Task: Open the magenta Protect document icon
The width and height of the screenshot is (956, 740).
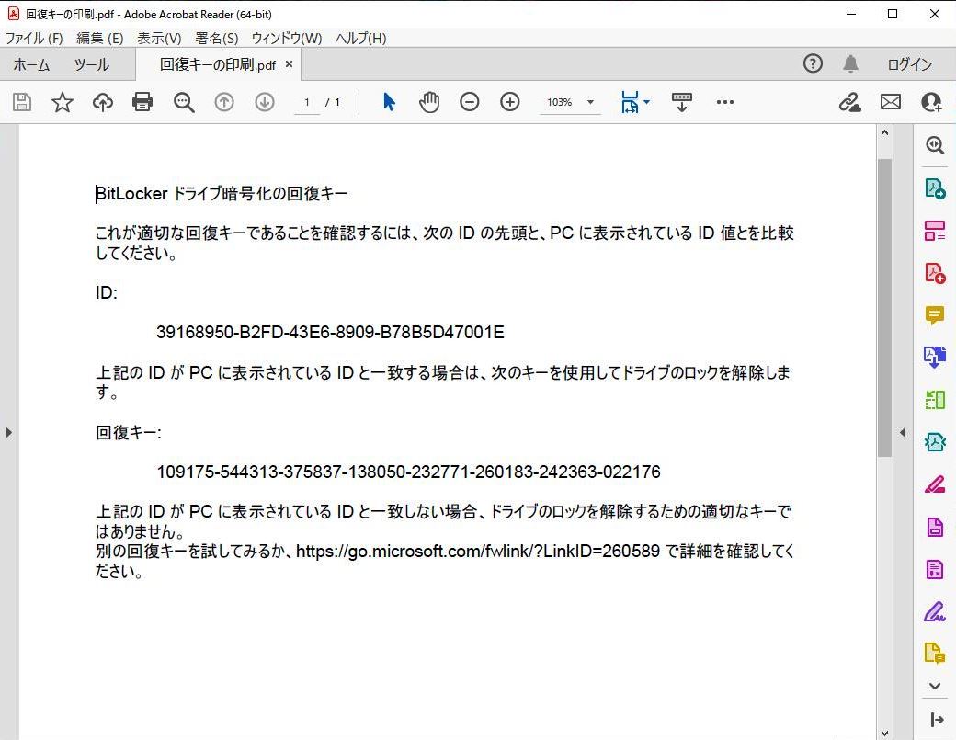Action: (x=935, y=527)
